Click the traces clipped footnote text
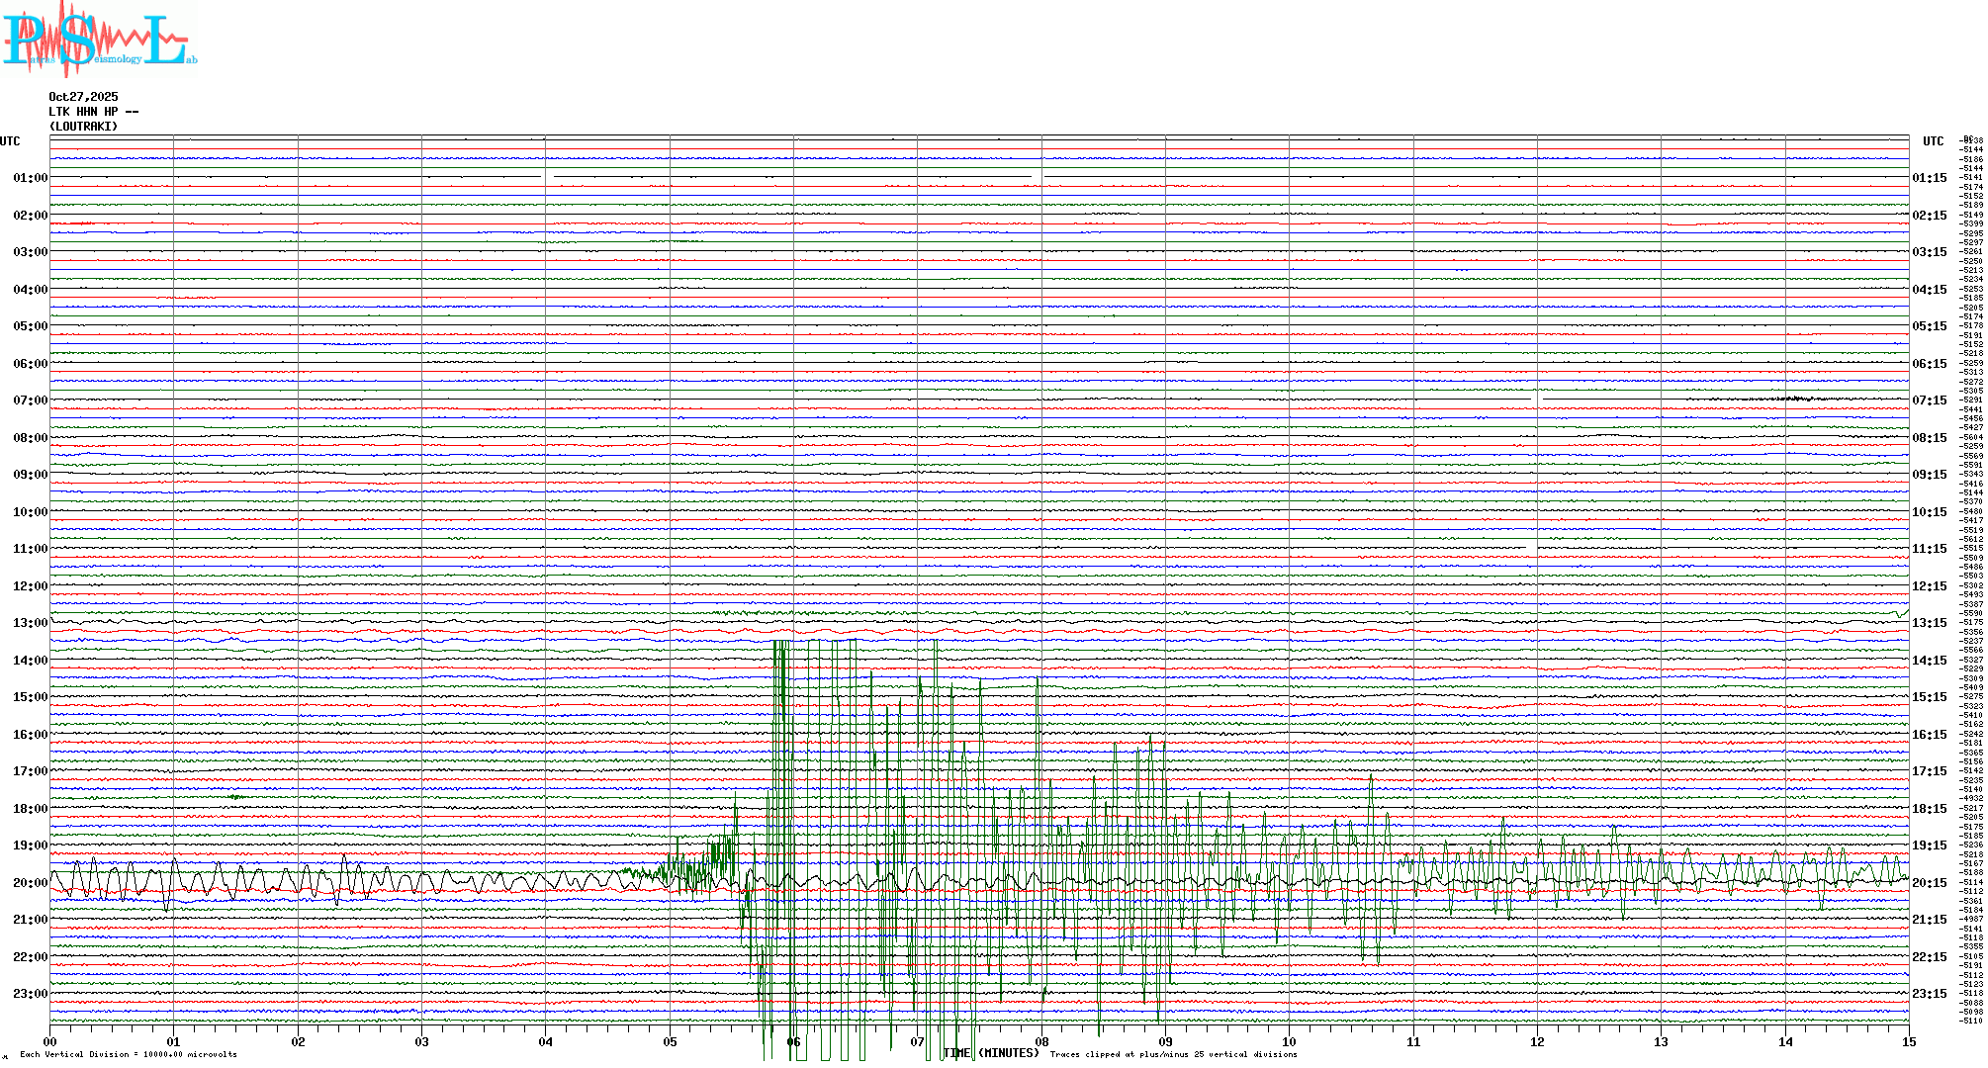The height and width of the screenshot is (1068, 1988). (1173, 1054)
